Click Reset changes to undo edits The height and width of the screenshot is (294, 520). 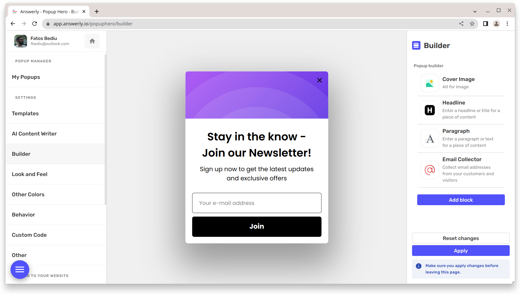click(x=461, y=238)
